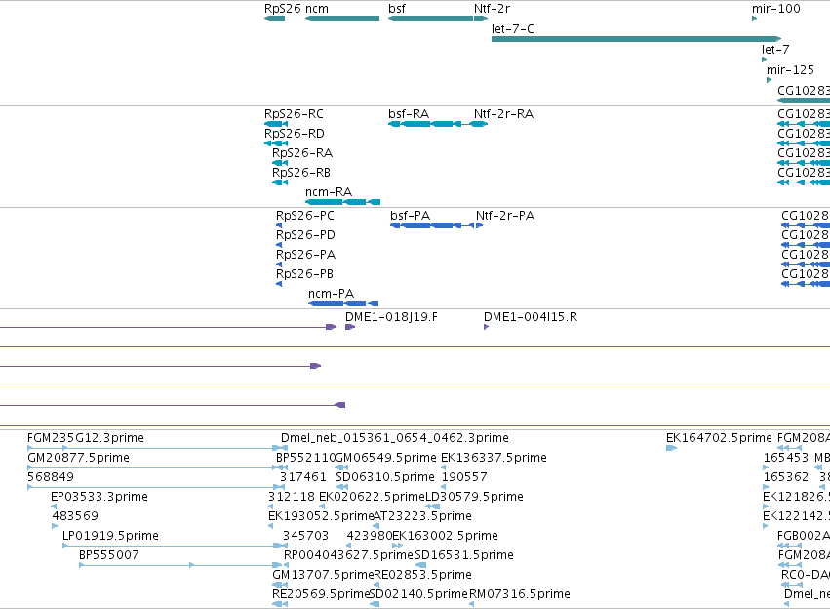Click the RpS26-RA transcript label
Viewport: 830px width, 609px height.
(x=302, y=153)
